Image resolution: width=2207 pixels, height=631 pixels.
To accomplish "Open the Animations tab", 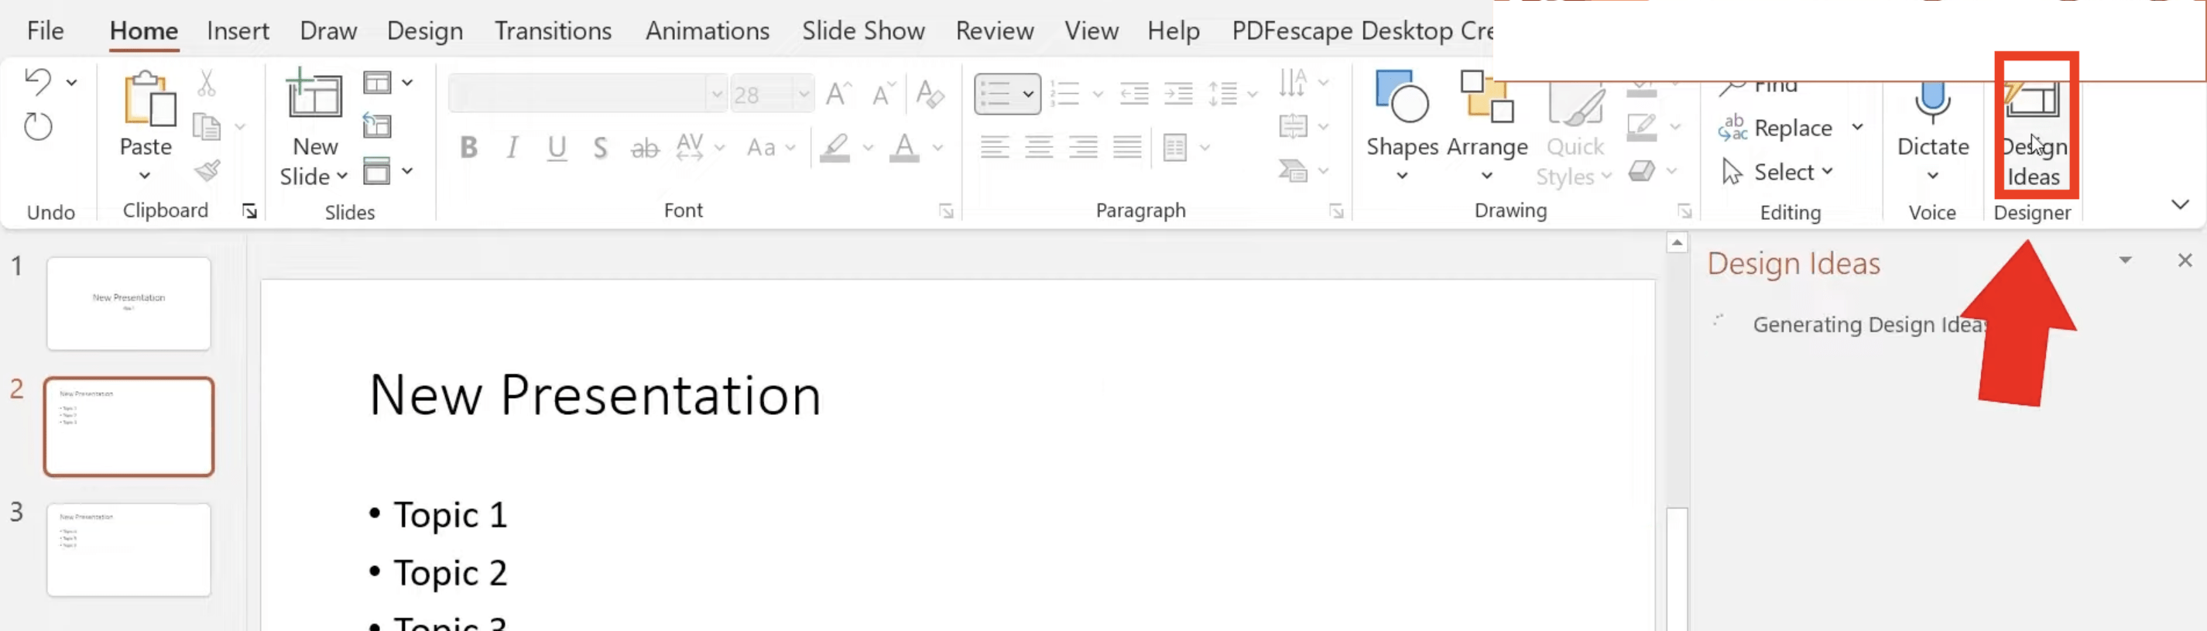I will pos(708,31).
